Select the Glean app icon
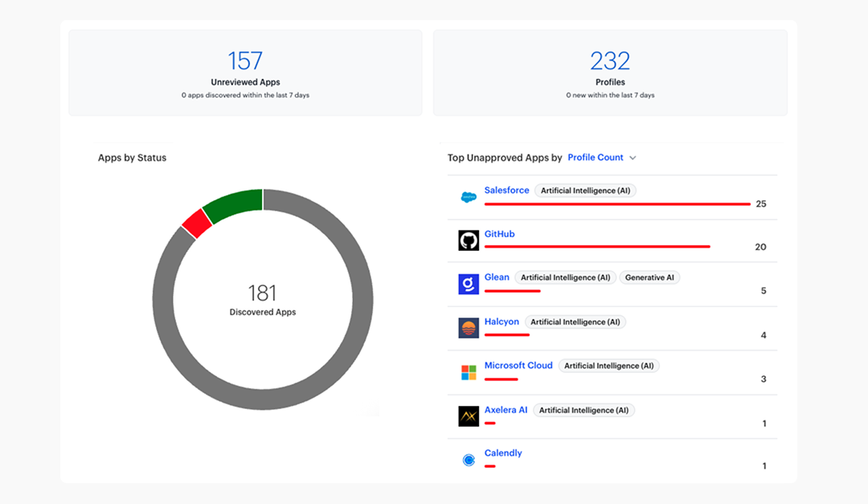 [469, 282]
